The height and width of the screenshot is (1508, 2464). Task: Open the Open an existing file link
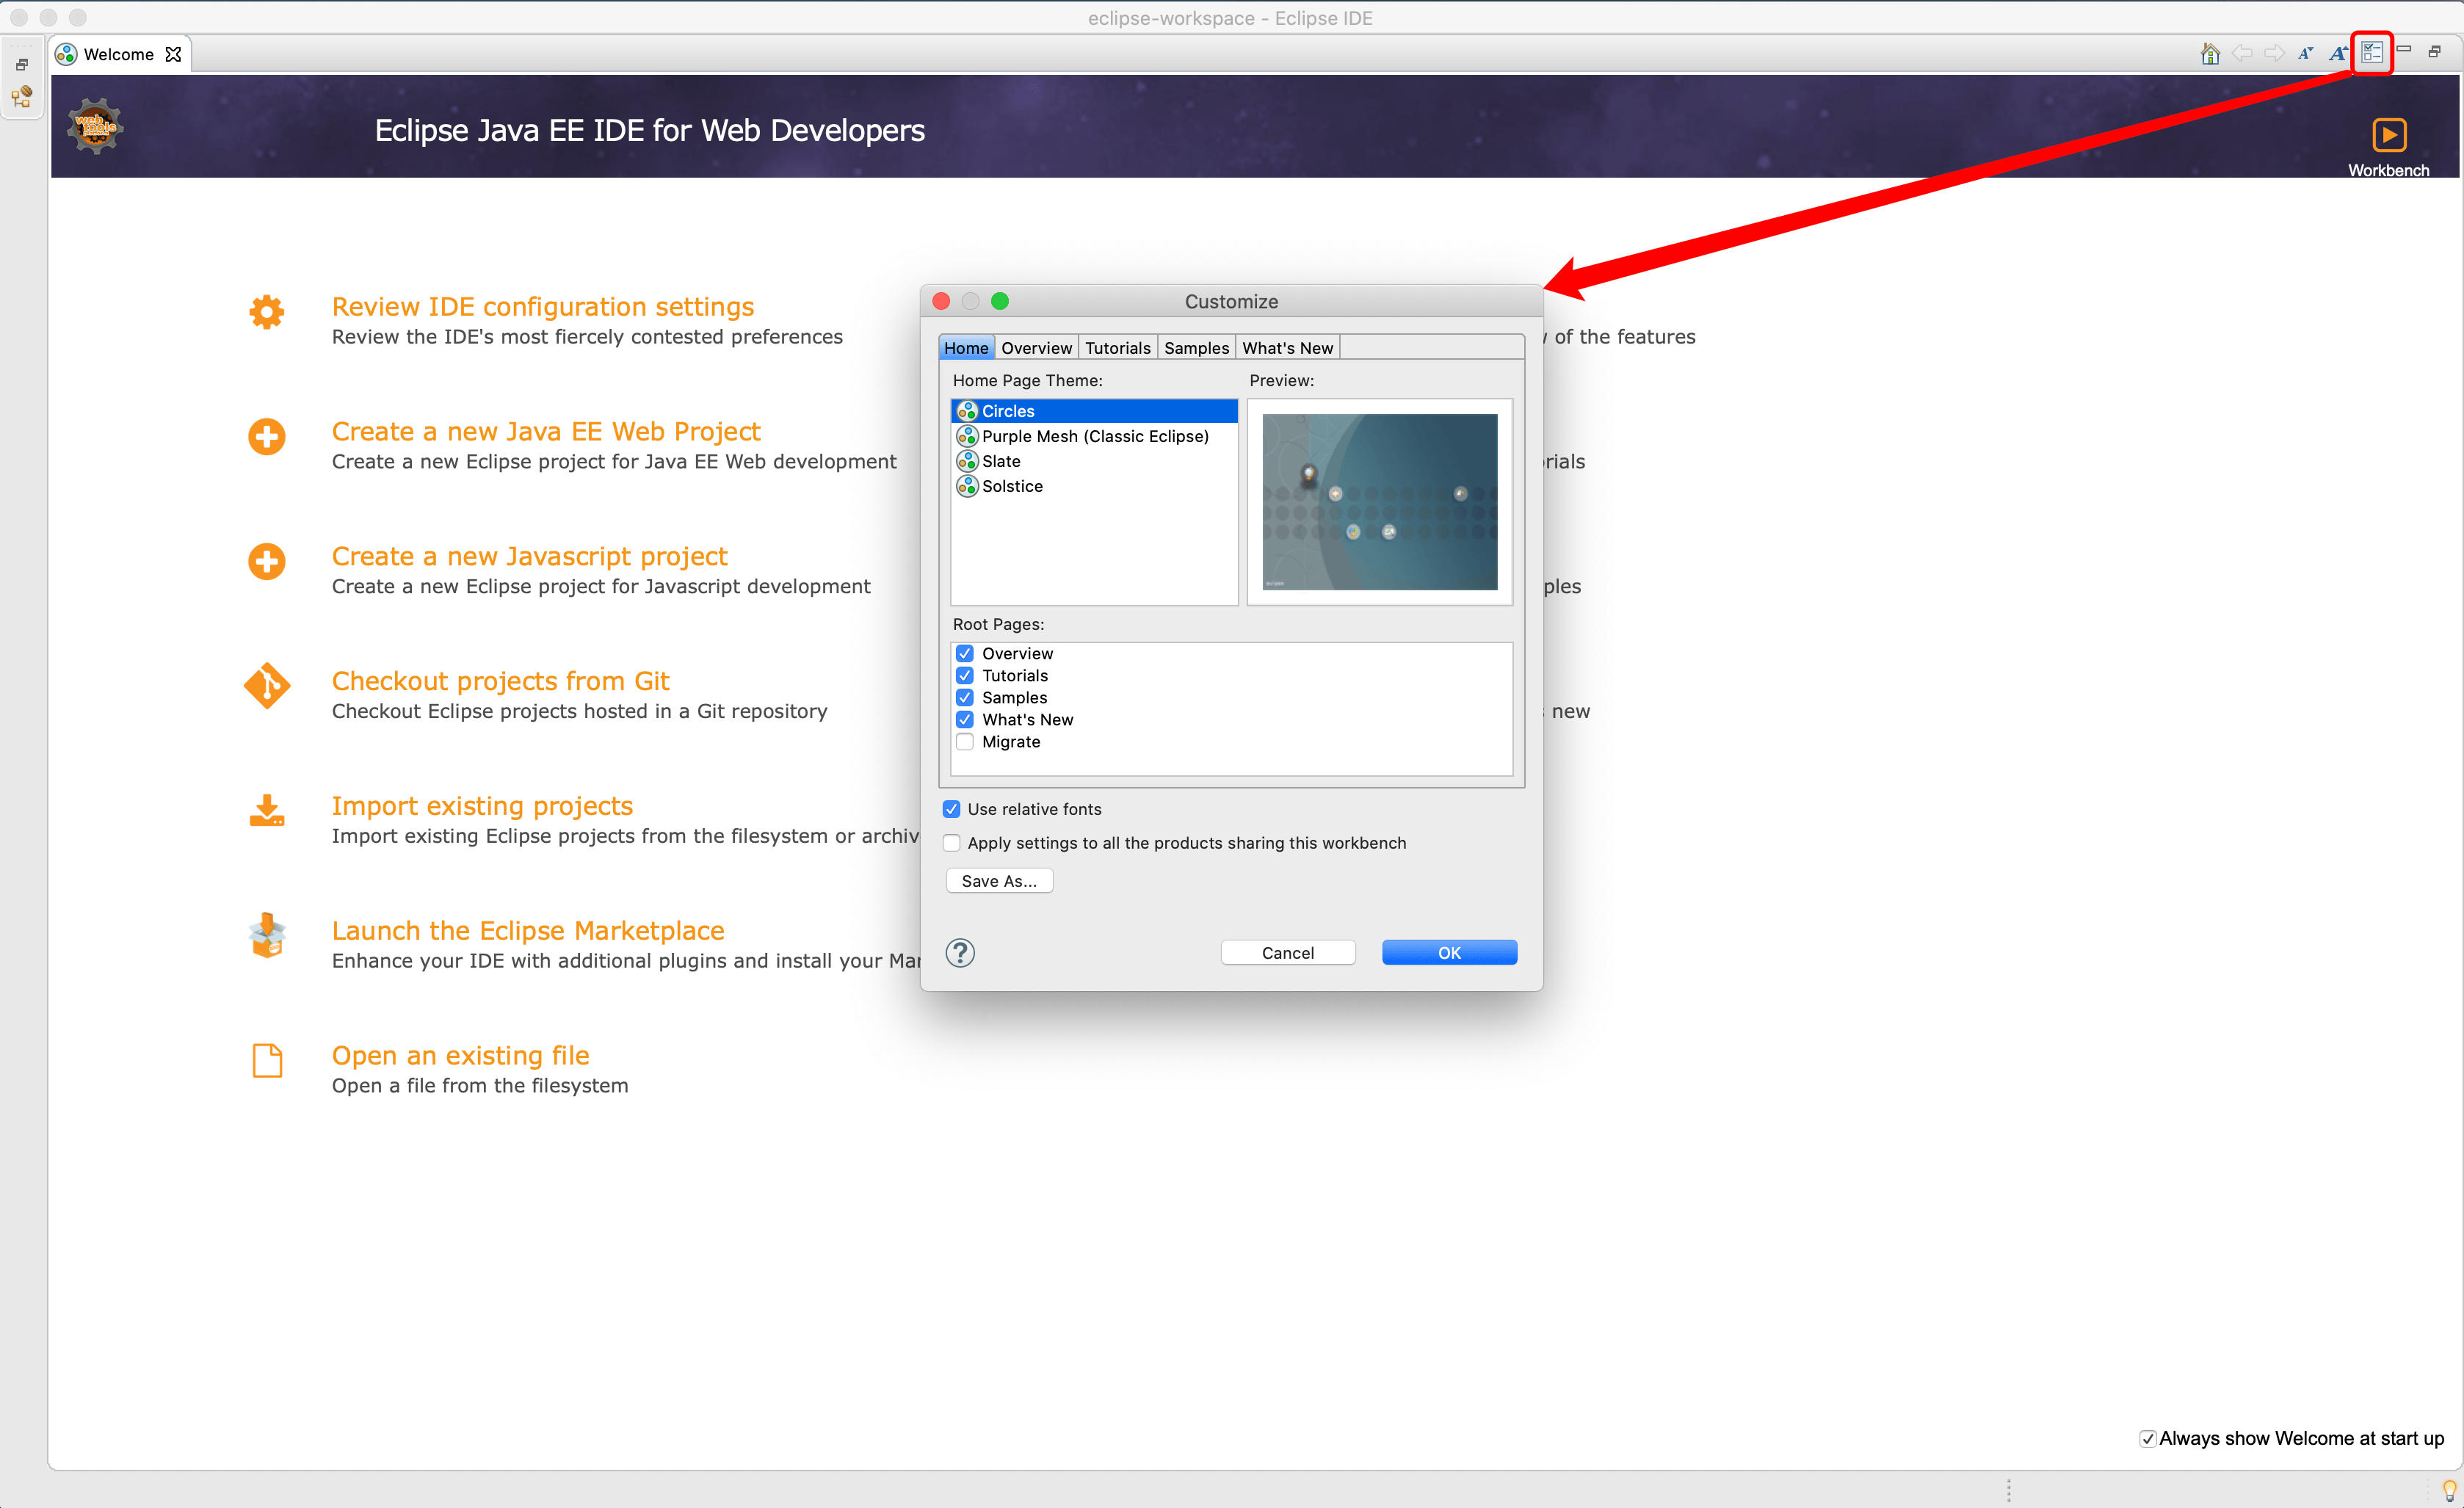(x=461, y=1056)
